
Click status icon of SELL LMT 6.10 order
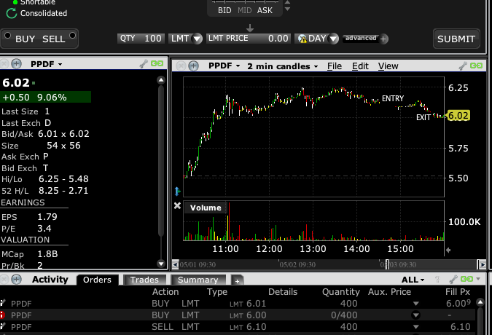pyautogui.click(x=2, y=326)
